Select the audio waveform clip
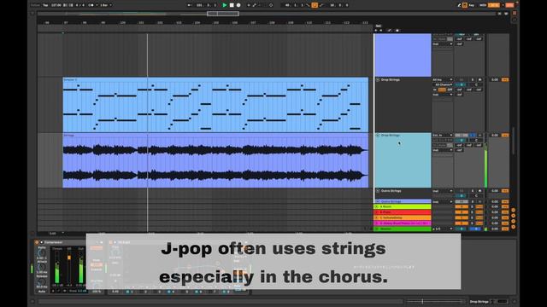Image resolution: width=547 pixels, height=307 pixels. pyautogui.click(x=215, y=160)
